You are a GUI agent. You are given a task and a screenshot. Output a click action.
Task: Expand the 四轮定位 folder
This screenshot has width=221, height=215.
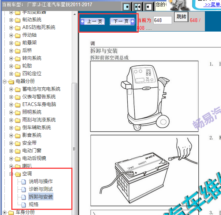pyautogui.click(x=11, y=74)
